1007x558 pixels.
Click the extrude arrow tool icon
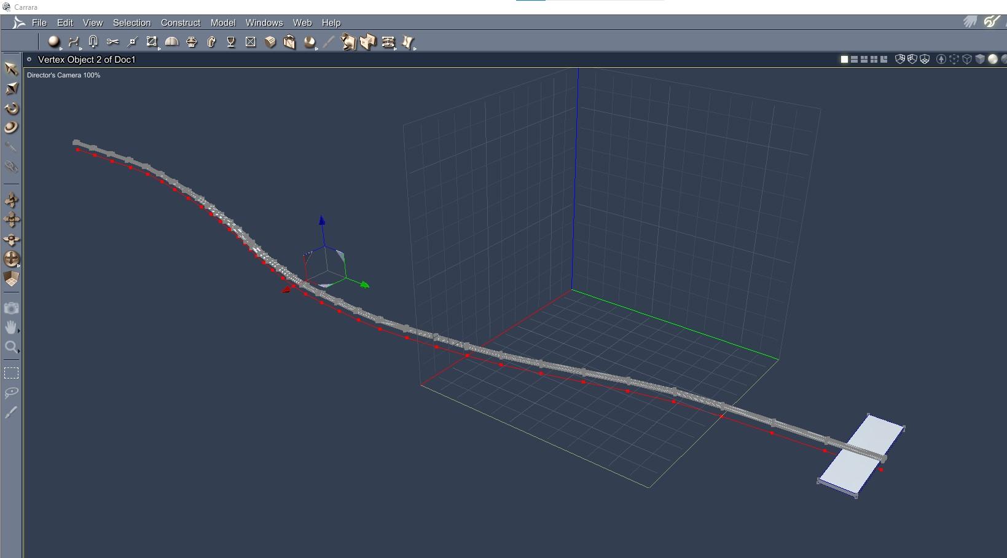(211, 41)
